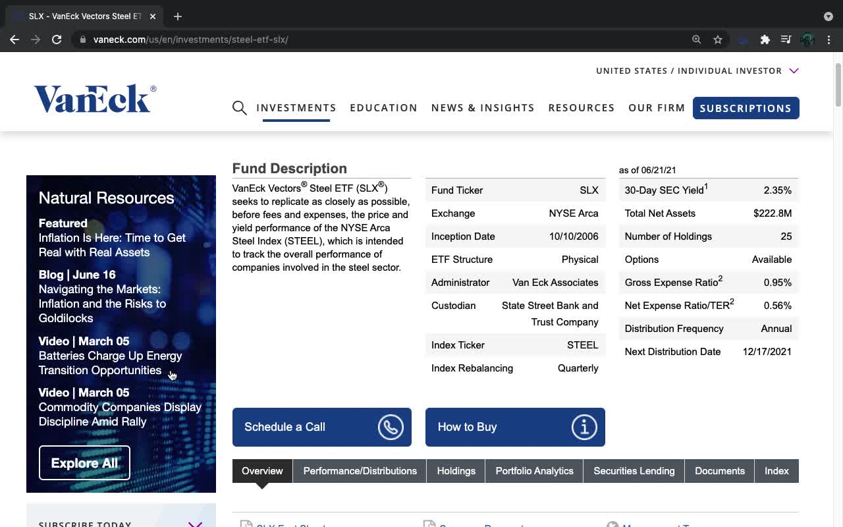843x527 pixels.
Task: Click the Natural Resources heading
Action: tap(106, 198)
